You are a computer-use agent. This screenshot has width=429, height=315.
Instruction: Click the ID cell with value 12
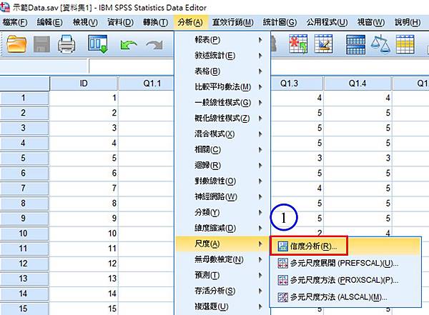click(x=84, y=264)
